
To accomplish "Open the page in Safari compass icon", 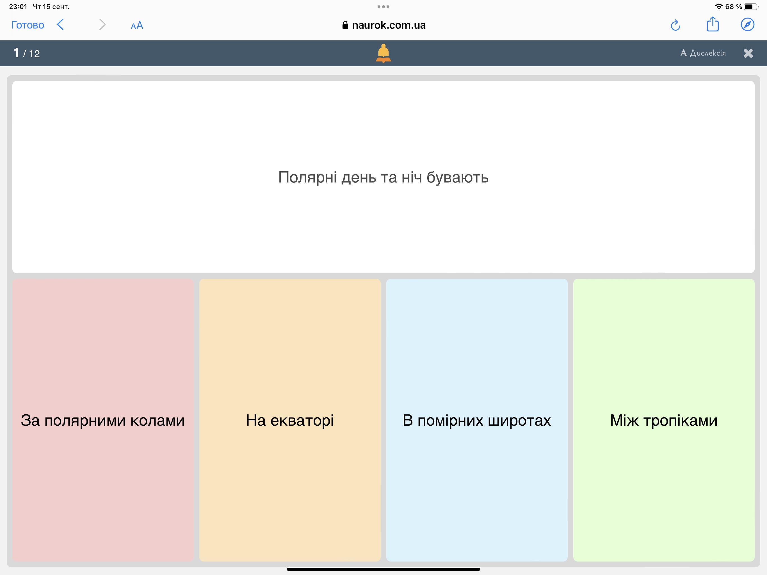I will point(747,25).
